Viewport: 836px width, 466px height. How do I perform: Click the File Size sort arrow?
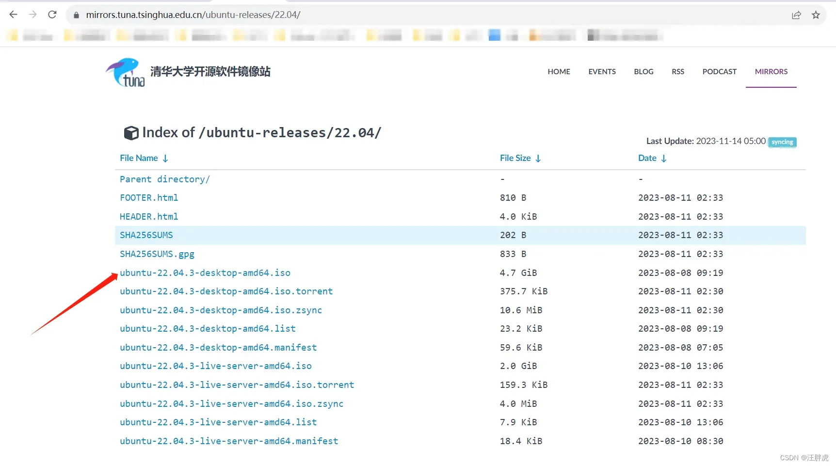coord(538,159)
